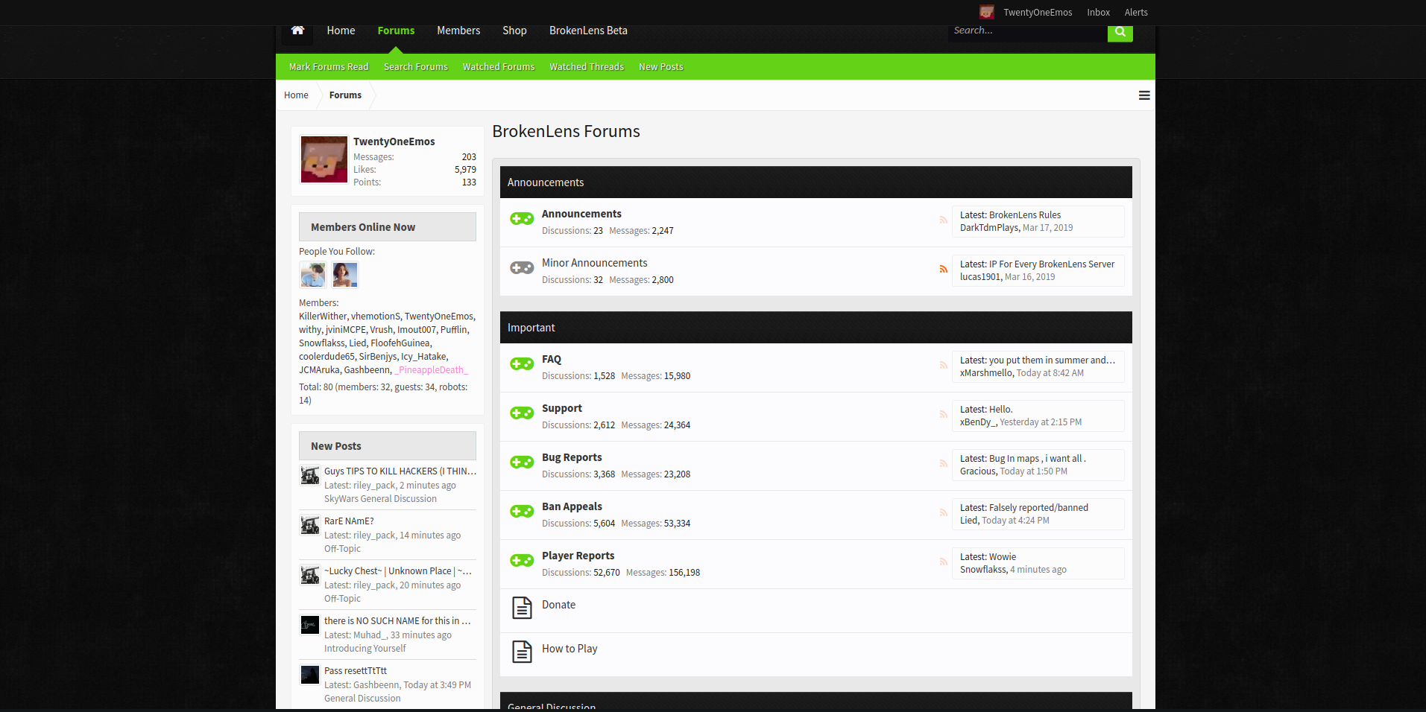Click avatar beside 'Guys TIPS TO KILL HACKERS'

(310, 475)
